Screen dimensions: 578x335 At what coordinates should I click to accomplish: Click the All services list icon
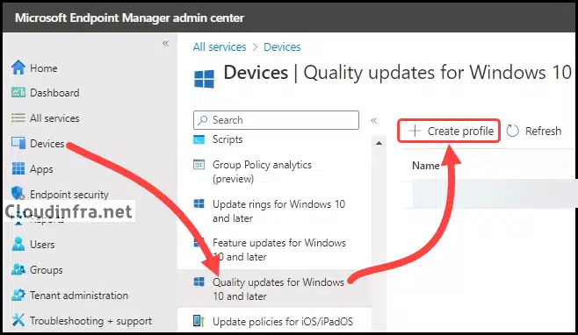coord(18,118)
